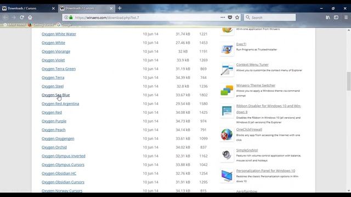The width and height of the screenshot is (351, 197).
Task: Open the Oxygen Purple link
Action: point(54,121)
